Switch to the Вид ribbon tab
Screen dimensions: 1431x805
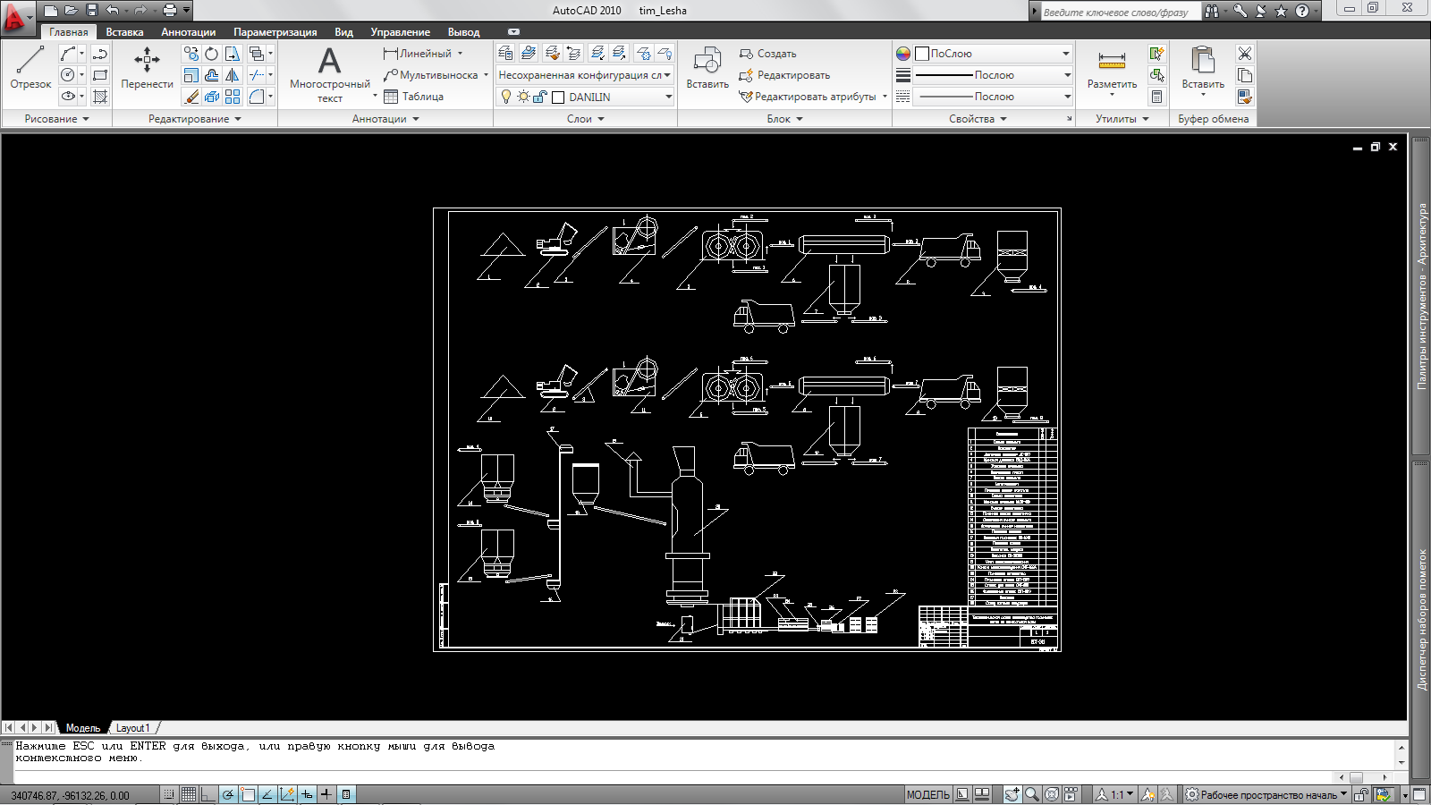[343, 32]
